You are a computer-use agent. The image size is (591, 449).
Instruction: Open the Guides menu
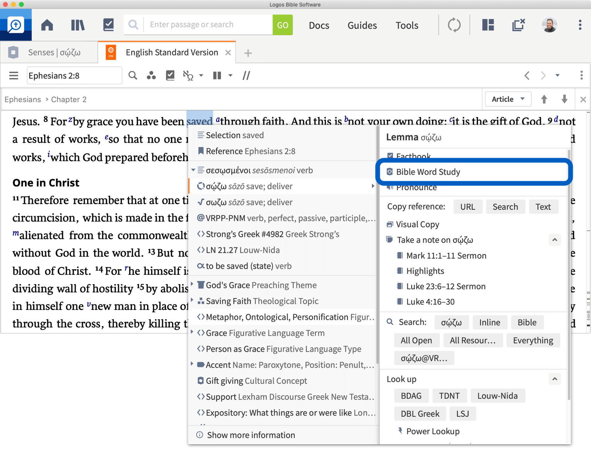point(362,25)
